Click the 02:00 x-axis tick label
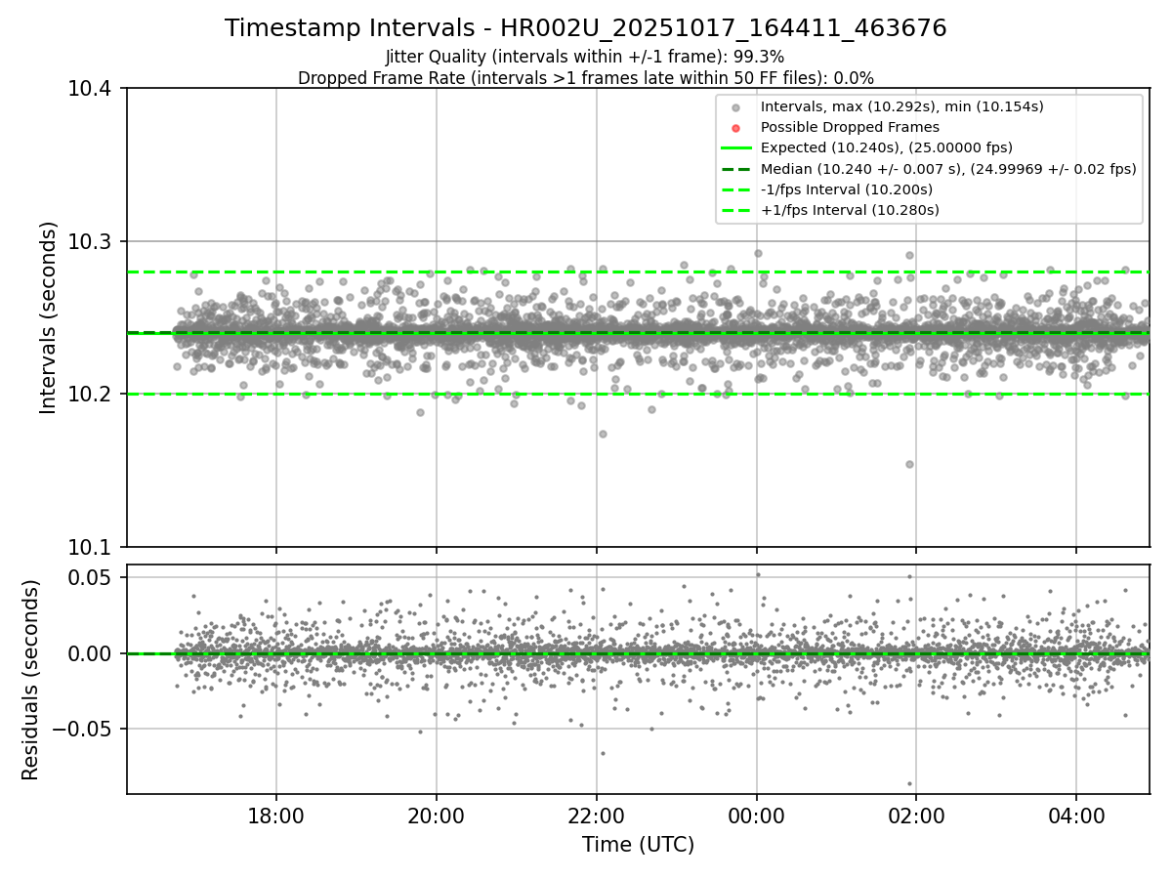The image size is (1172, 879). pyautogui.click(x=916, y=815)
